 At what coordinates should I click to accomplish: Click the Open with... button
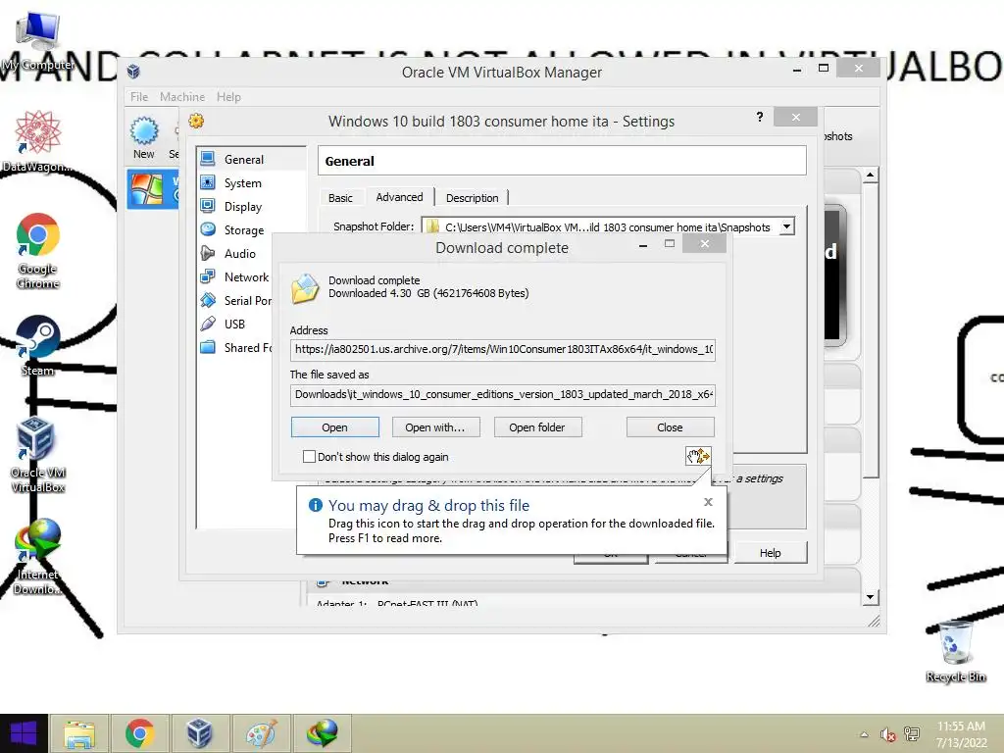pyautogui.click(x=435, y=427)
